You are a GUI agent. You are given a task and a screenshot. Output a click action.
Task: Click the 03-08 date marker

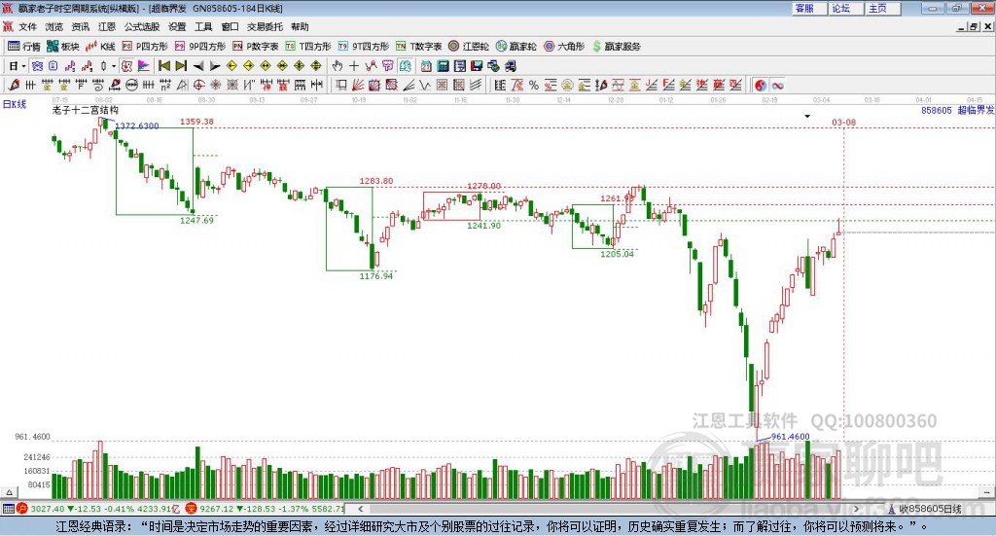point(843,122)
